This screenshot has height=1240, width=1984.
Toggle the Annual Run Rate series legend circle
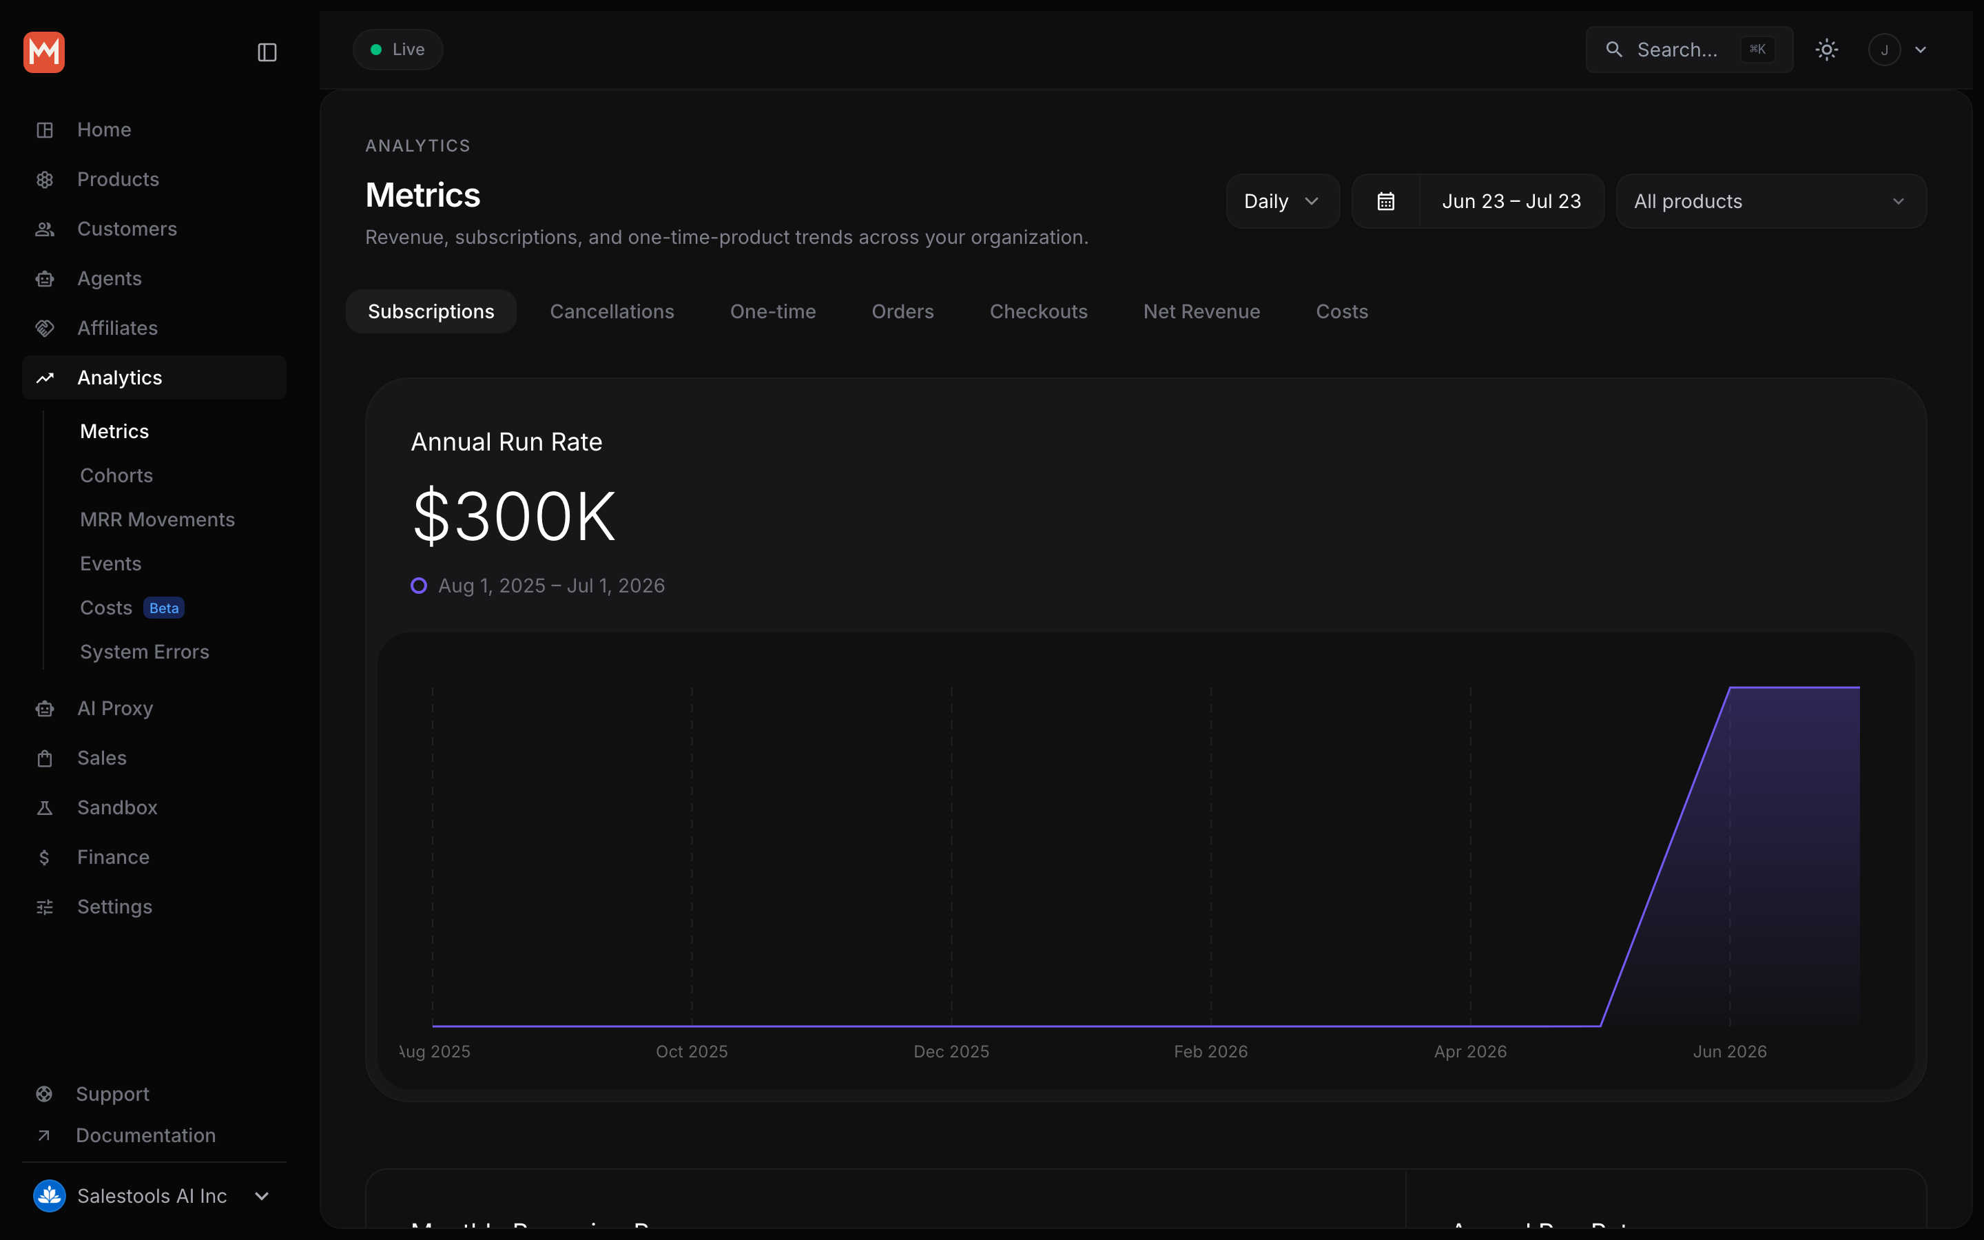tap(419, 586)
